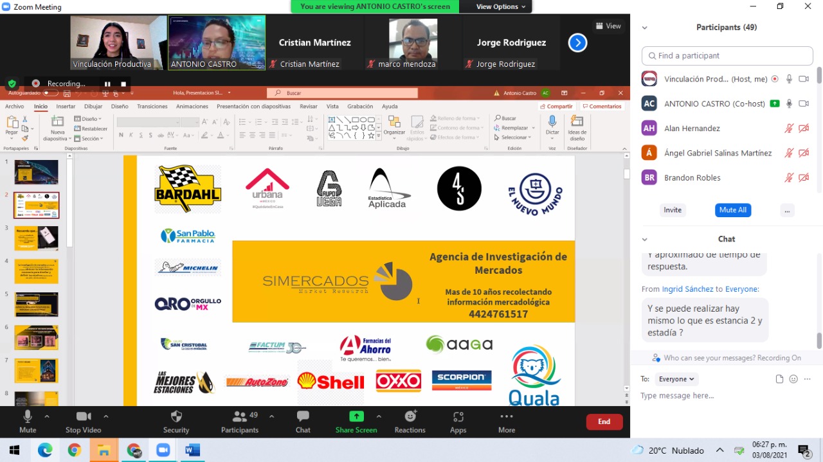Open the Revisar ribbon tab
The image size is (823, 462).
[309, 107]
